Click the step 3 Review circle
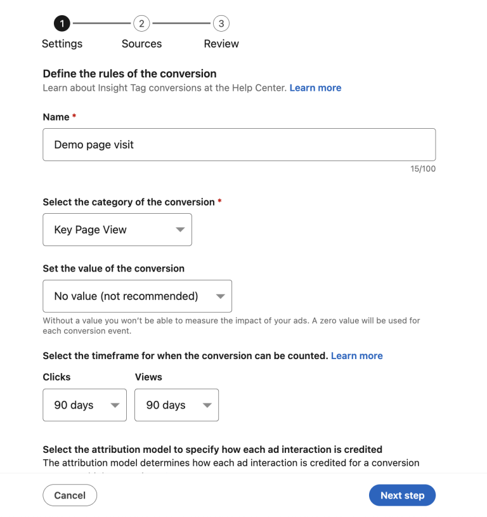Screen dimensions: 487x517 click(x=221, y=23)
